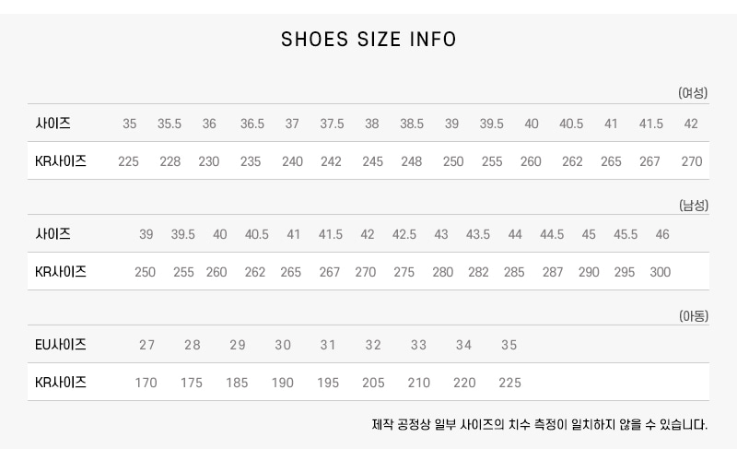Select the EU사이즈 row header
This screenshot has height=449, width=737.
pos(61,345)
